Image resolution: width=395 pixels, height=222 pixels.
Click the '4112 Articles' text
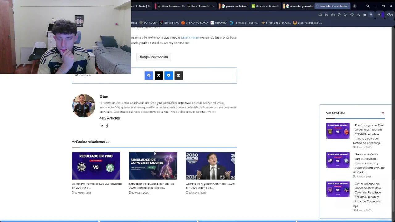[x=110, y=118]
